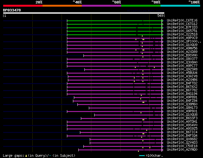The width and height of the screenshot is (203, 158).
Task: Select the UniRef100_A3AIV8 label
Action: [182, 76]
